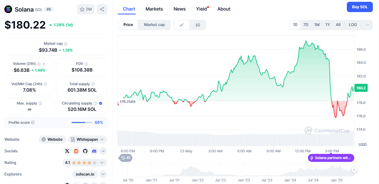Click the Solana partners with news tag
The width and height of the screenshot is (379, 184).
[331, 158]
